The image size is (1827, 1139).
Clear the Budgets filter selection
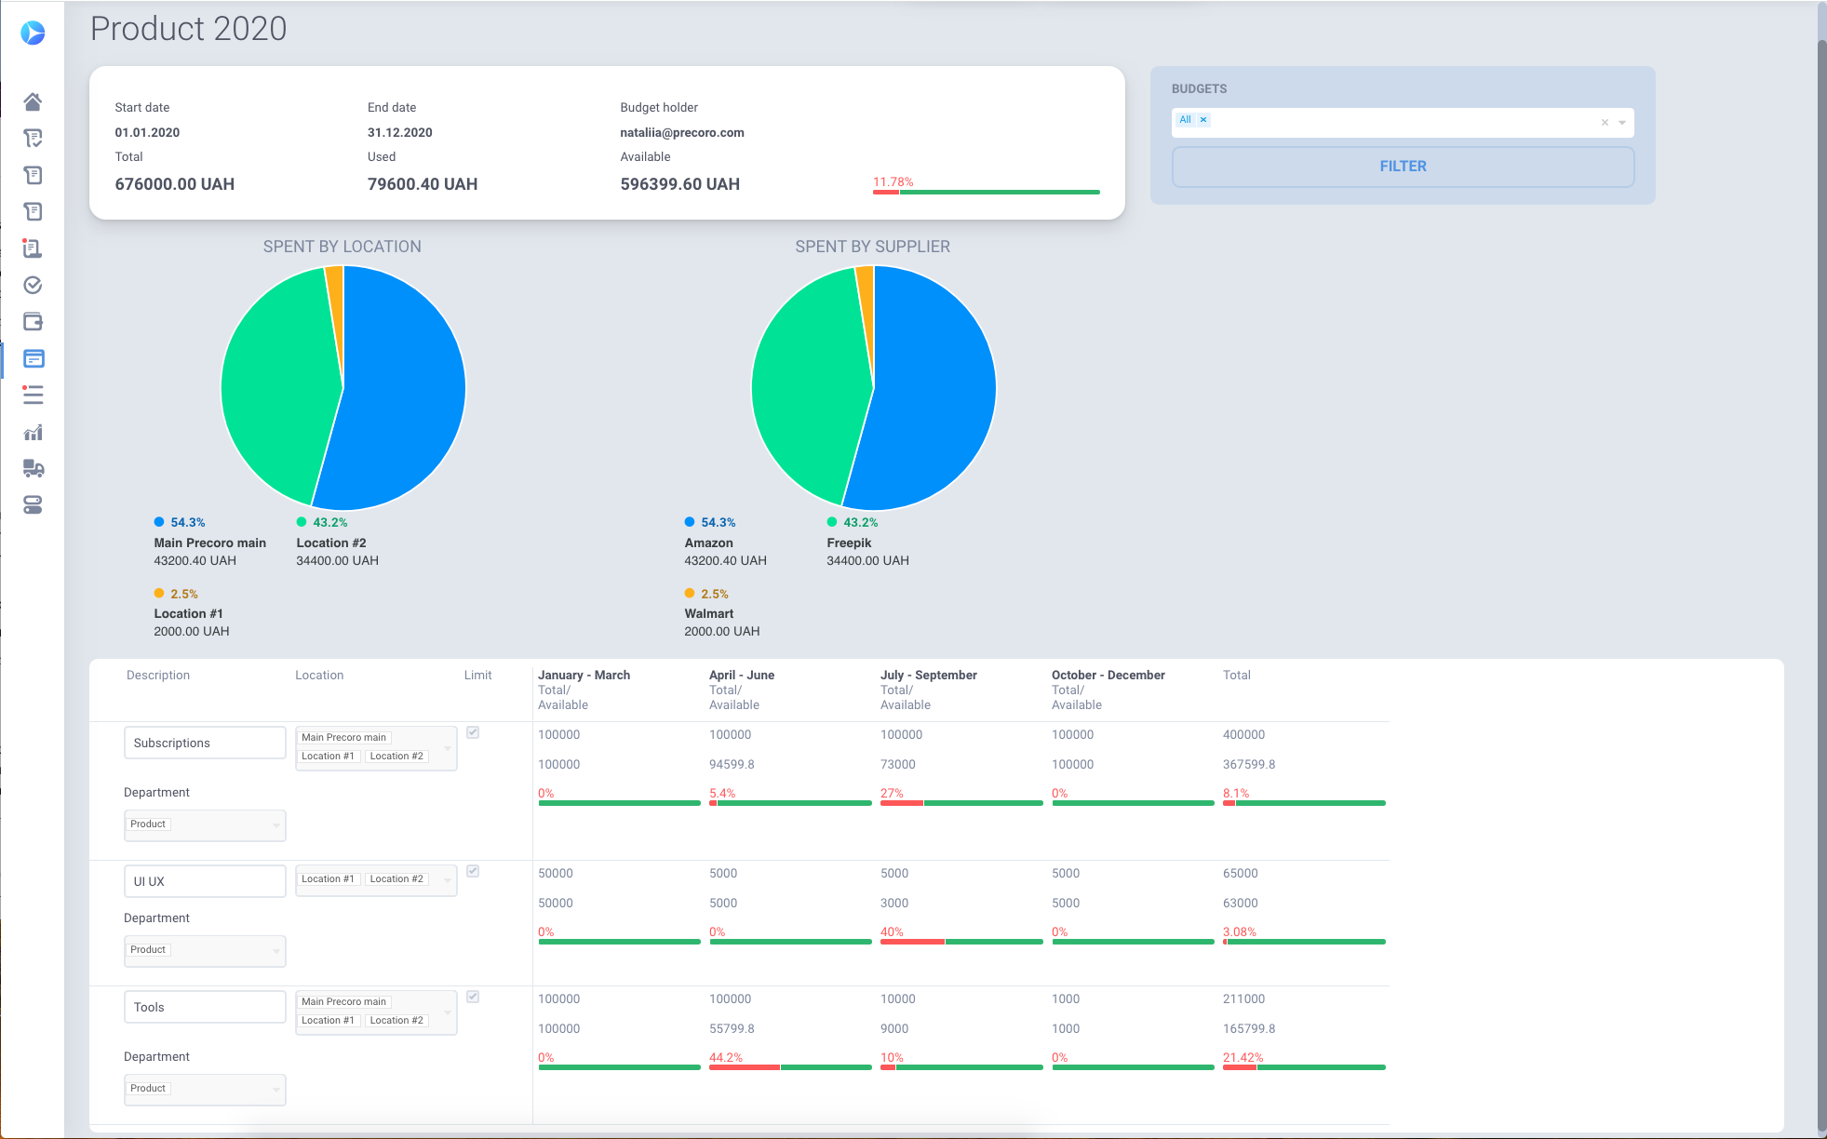click(x=1605, y=123)
